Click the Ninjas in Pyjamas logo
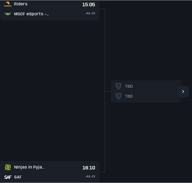This screenshot has width=192, height=183. click(x=8, y=167)
